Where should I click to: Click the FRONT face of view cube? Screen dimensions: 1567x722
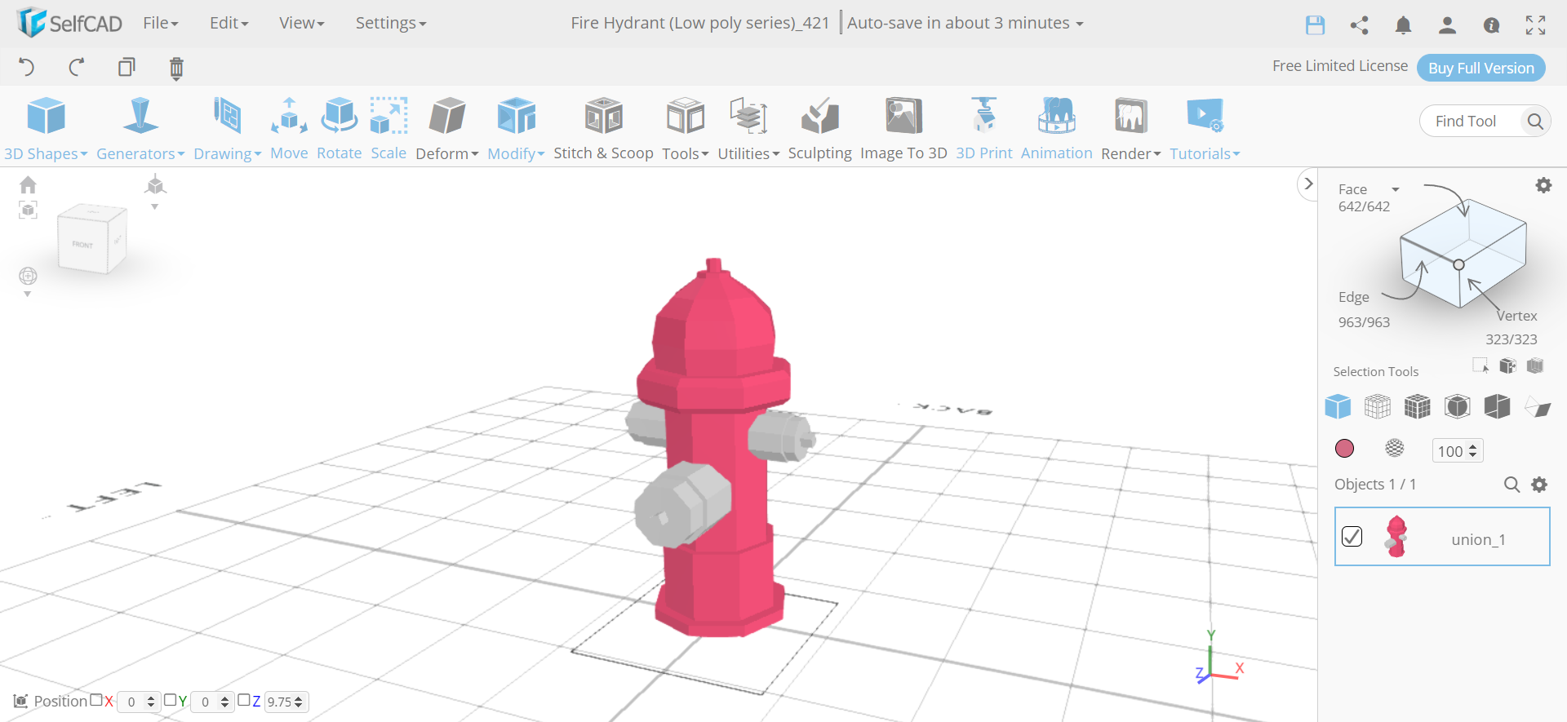coord(82,244)
